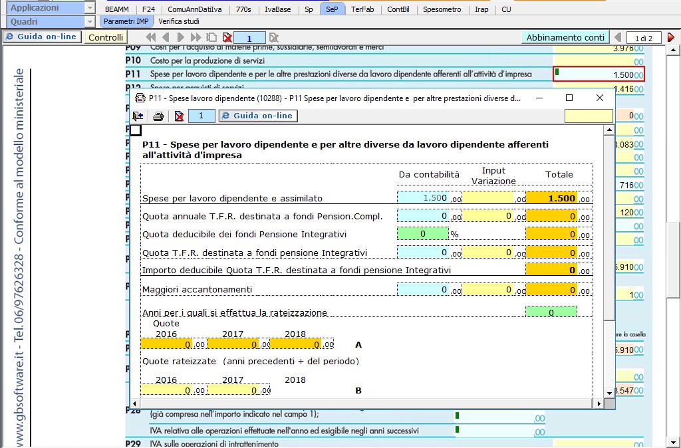
Task: Click right arrow of P11 horizontal scrollbar
Action: 599,403
